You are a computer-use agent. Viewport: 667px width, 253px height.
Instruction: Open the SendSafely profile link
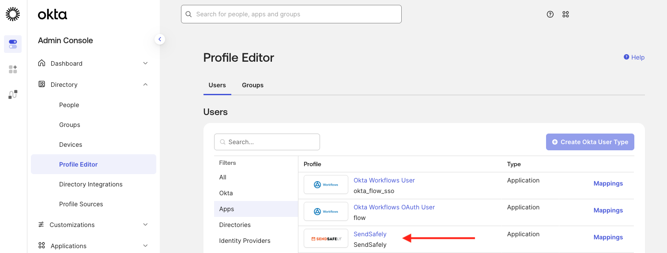tap(370, 234)
